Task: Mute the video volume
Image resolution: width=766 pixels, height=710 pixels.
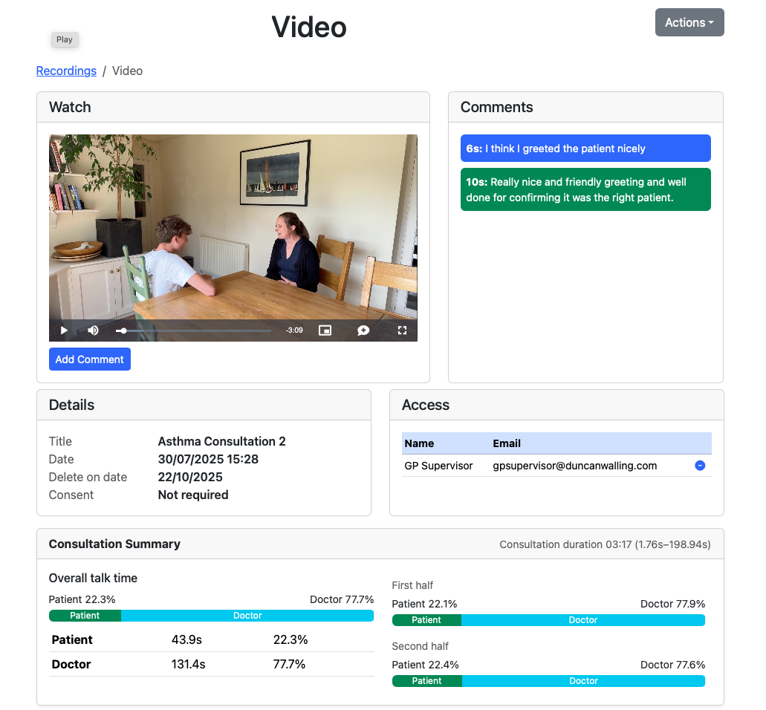Action: 94,330
